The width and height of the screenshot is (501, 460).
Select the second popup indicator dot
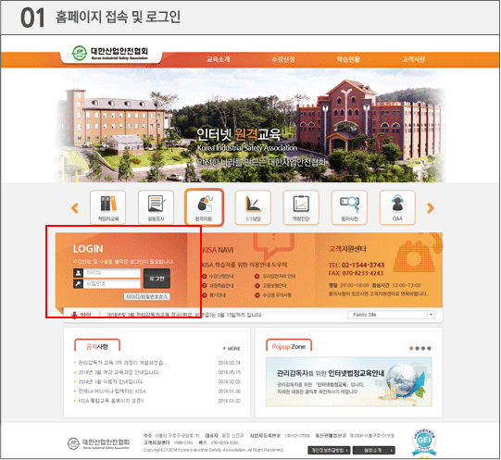[418, 348]
